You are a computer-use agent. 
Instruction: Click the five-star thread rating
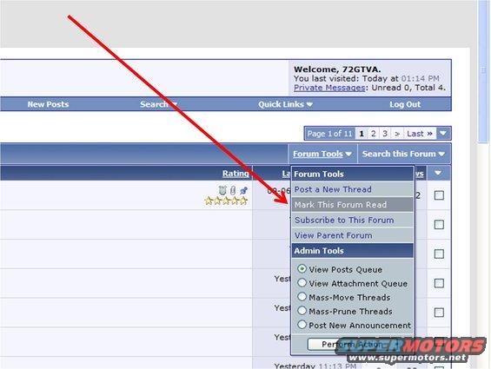point(226,201)
